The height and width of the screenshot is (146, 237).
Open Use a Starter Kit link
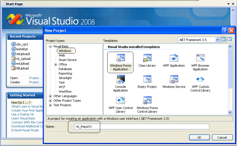tap(23, 114)
